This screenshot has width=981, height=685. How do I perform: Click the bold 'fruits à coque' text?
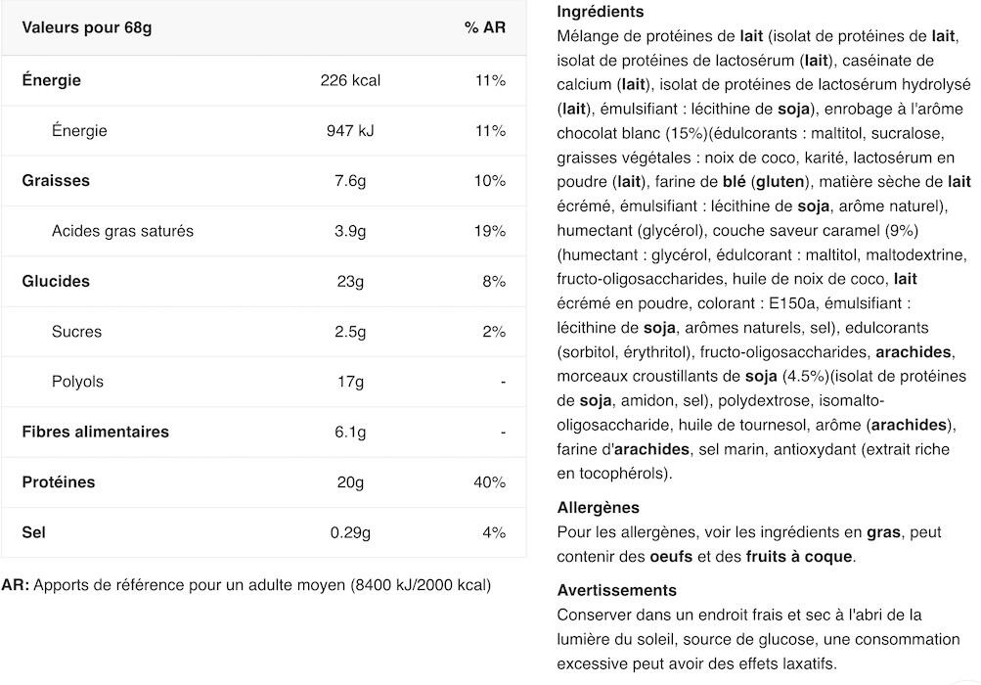tap(799, 556)
